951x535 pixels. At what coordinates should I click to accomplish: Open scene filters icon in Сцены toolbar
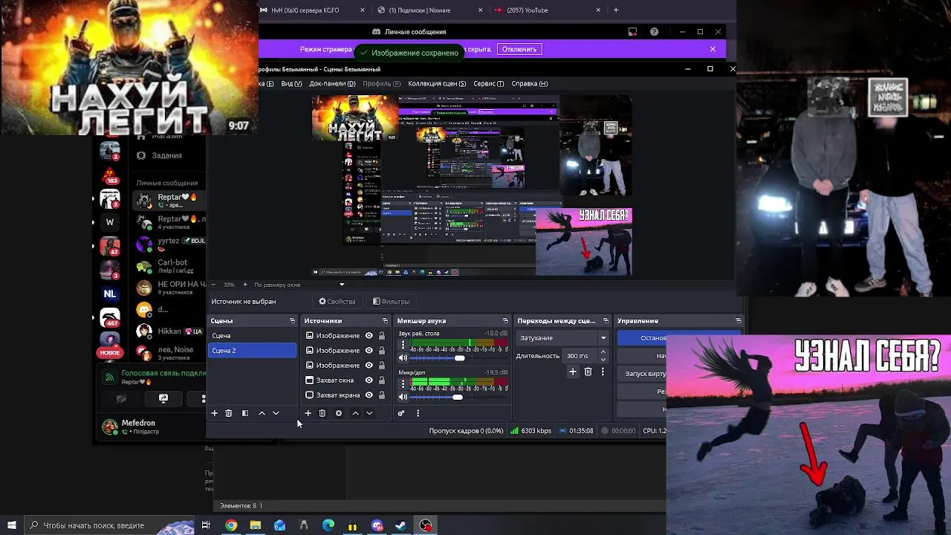pos(245,413)
